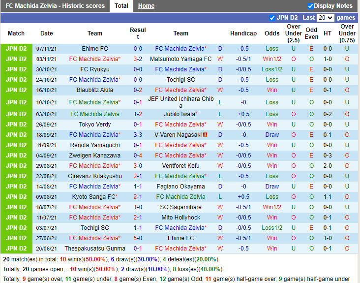Click the 5-0 result versus Ehime FC

click(x=138, y=238)
